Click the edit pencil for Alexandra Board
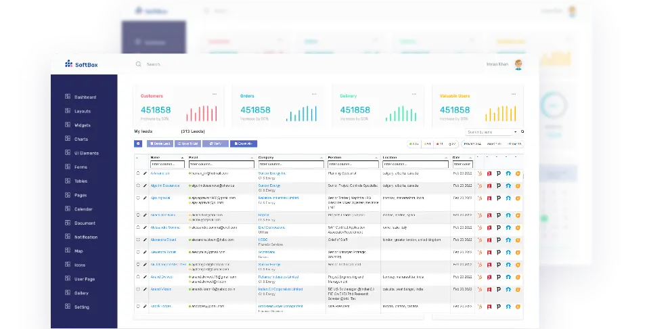The image size is (647, 329). tap(145, 240)
